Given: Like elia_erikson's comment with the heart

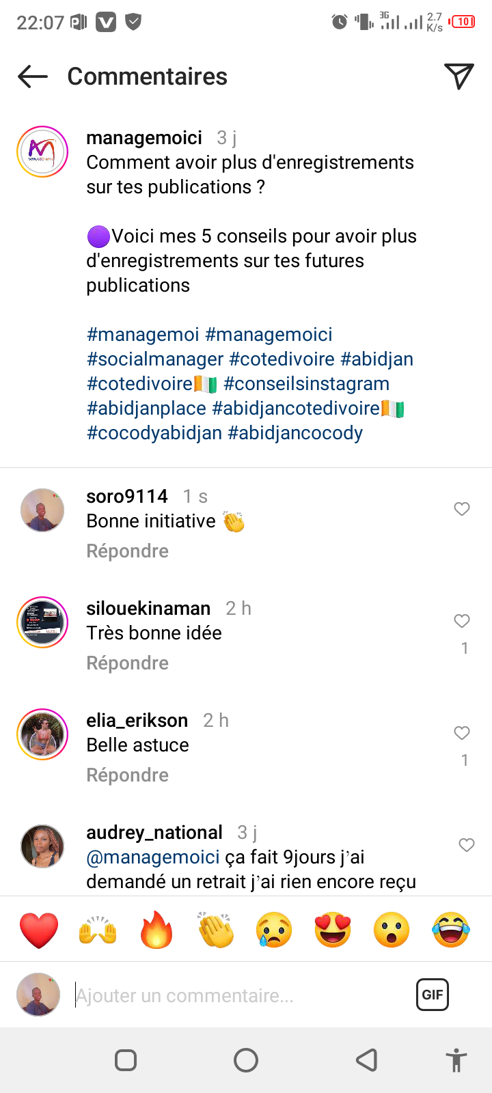Looking at the screenshot, I should coord(462,733).
